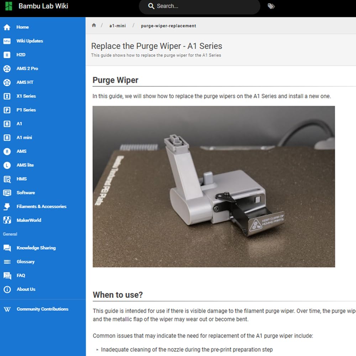Open the X1 Series section
The width and height of the screenshot is (356, 356).
[x=26, y=96]
